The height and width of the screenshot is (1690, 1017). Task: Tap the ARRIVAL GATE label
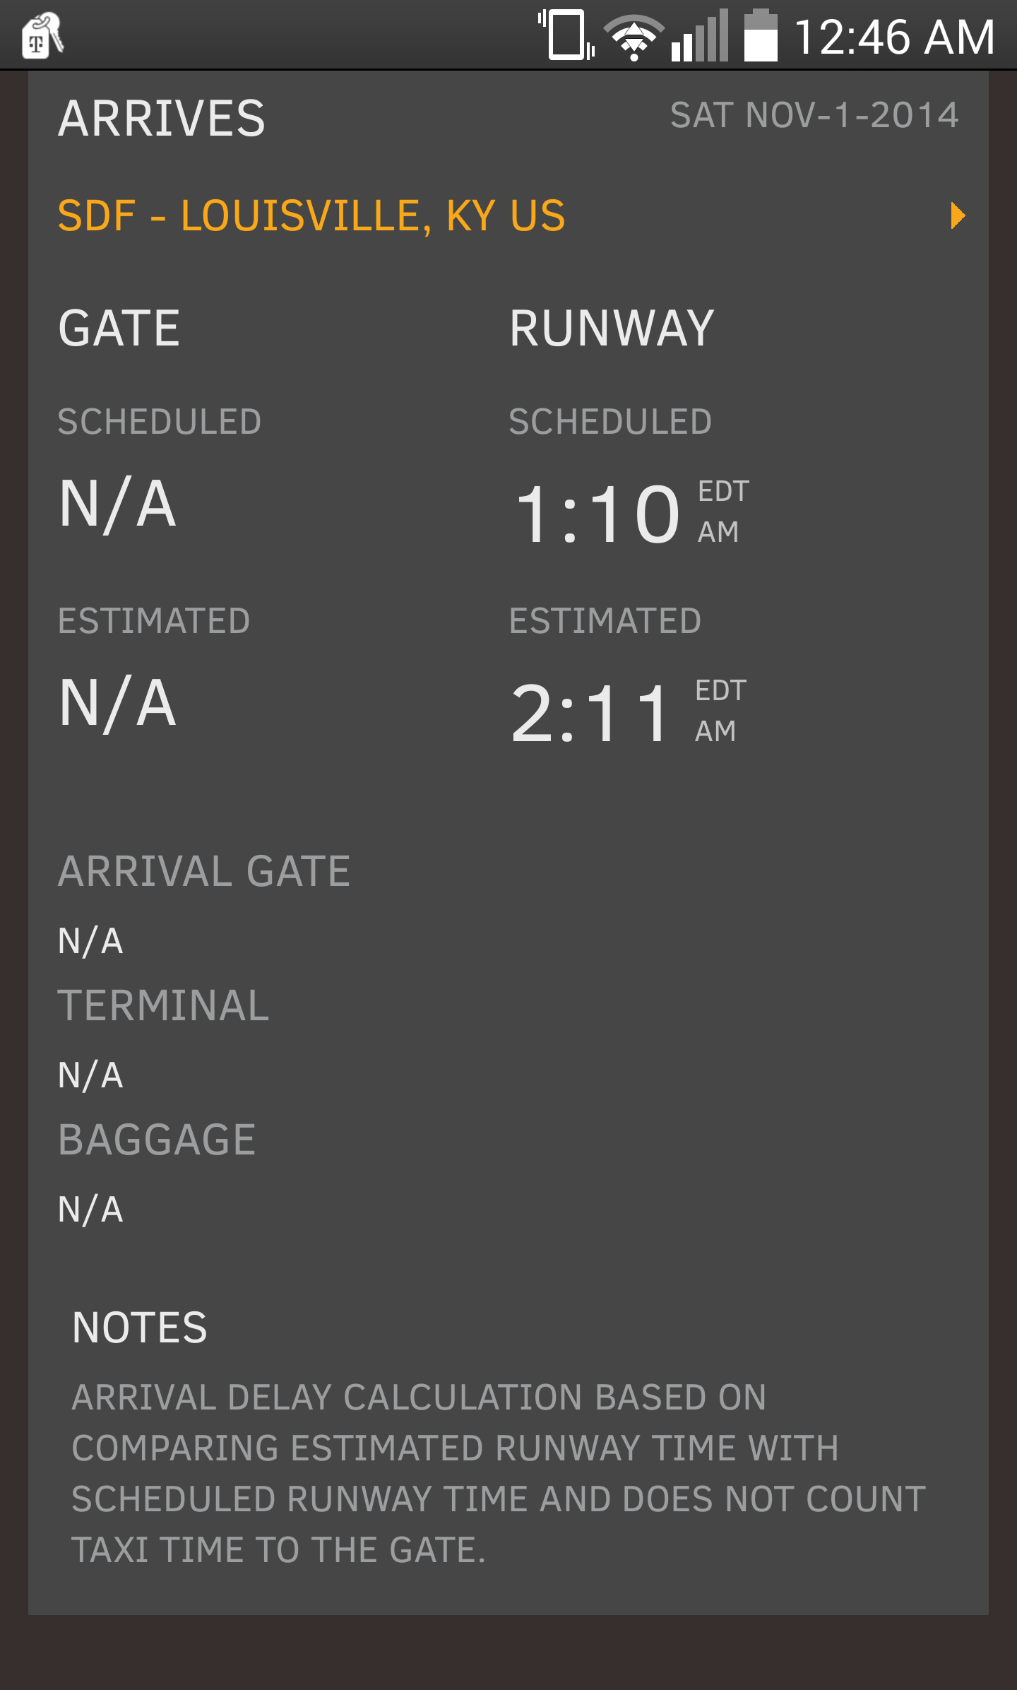coord(204,871)
